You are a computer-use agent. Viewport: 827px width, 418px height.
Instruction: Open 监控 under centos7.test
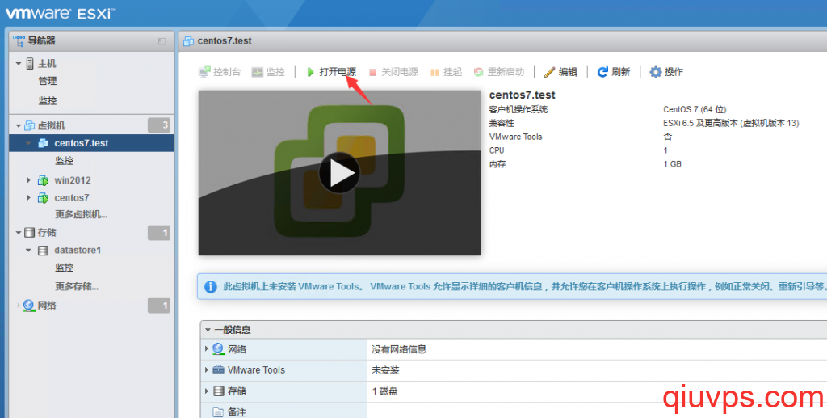tap(65, 160)
